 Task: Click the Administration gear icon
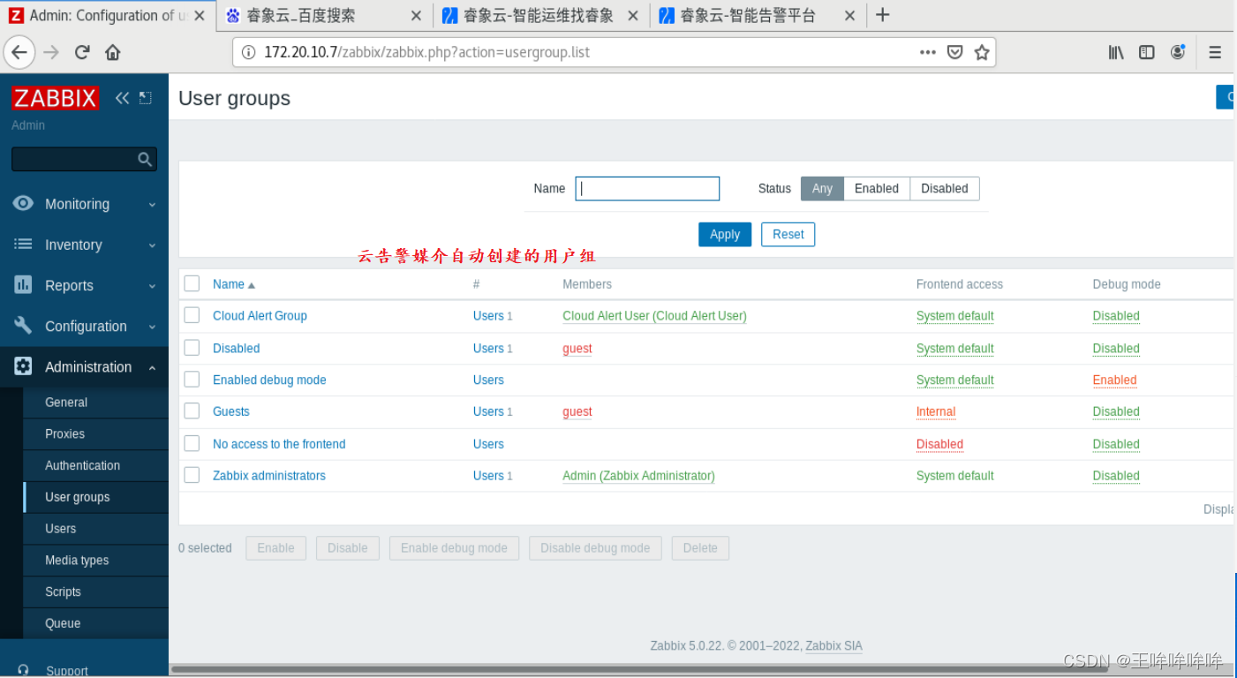23,365
